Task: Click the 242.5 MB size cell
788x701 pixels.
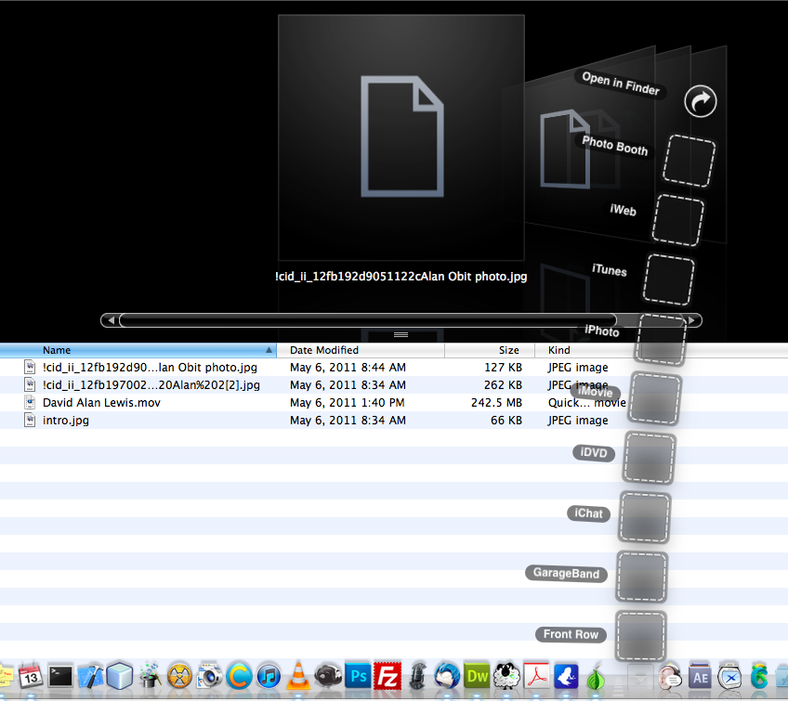Action: (496, 403)
